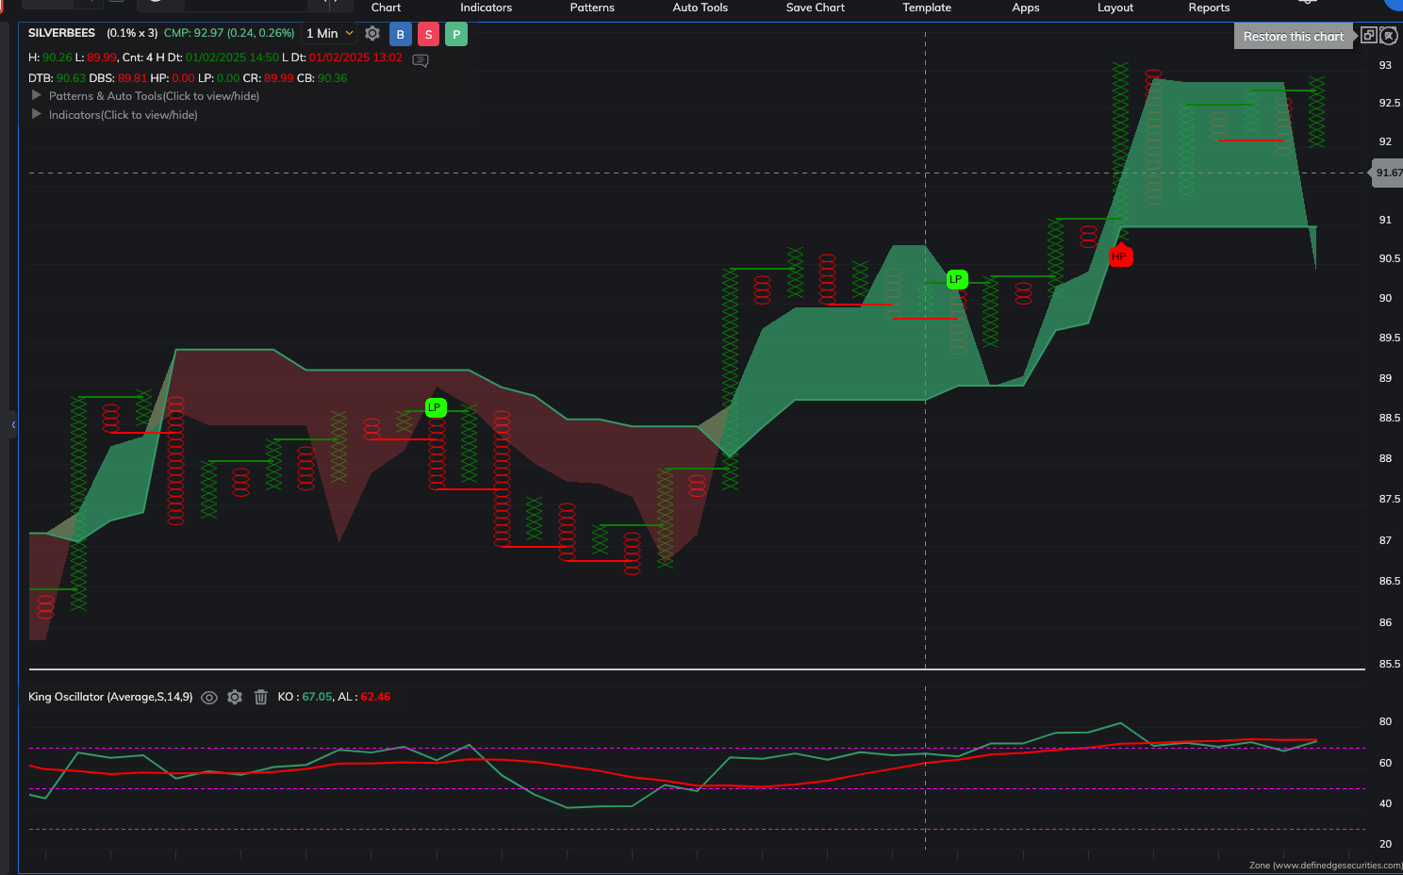
Task: Click the box size (0.1% x 3) text
Action: click(x=132, y=33)
